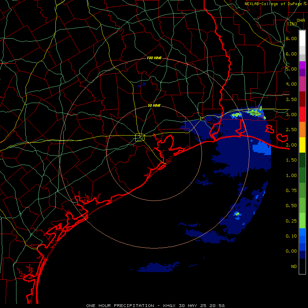
Task: Click the ND legend label
Action: click(294, 267)
